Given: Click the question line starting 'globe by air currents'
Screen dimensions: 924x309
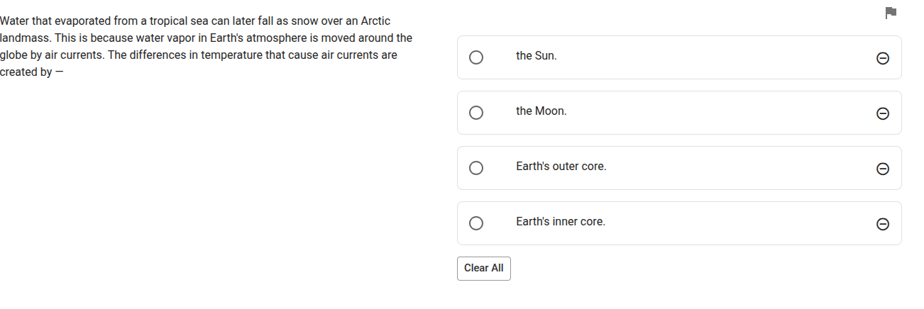Looking at the screenshot, I should pyautogui.click(x=199, y=55).
